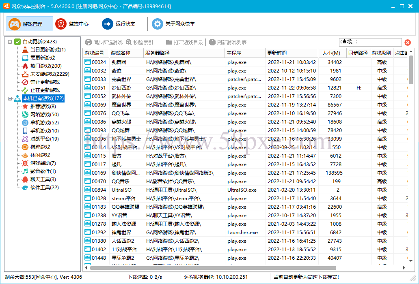Click the green check icon beside 自动更新
This screenshot has width=419, height=284.
click(17, 42)
